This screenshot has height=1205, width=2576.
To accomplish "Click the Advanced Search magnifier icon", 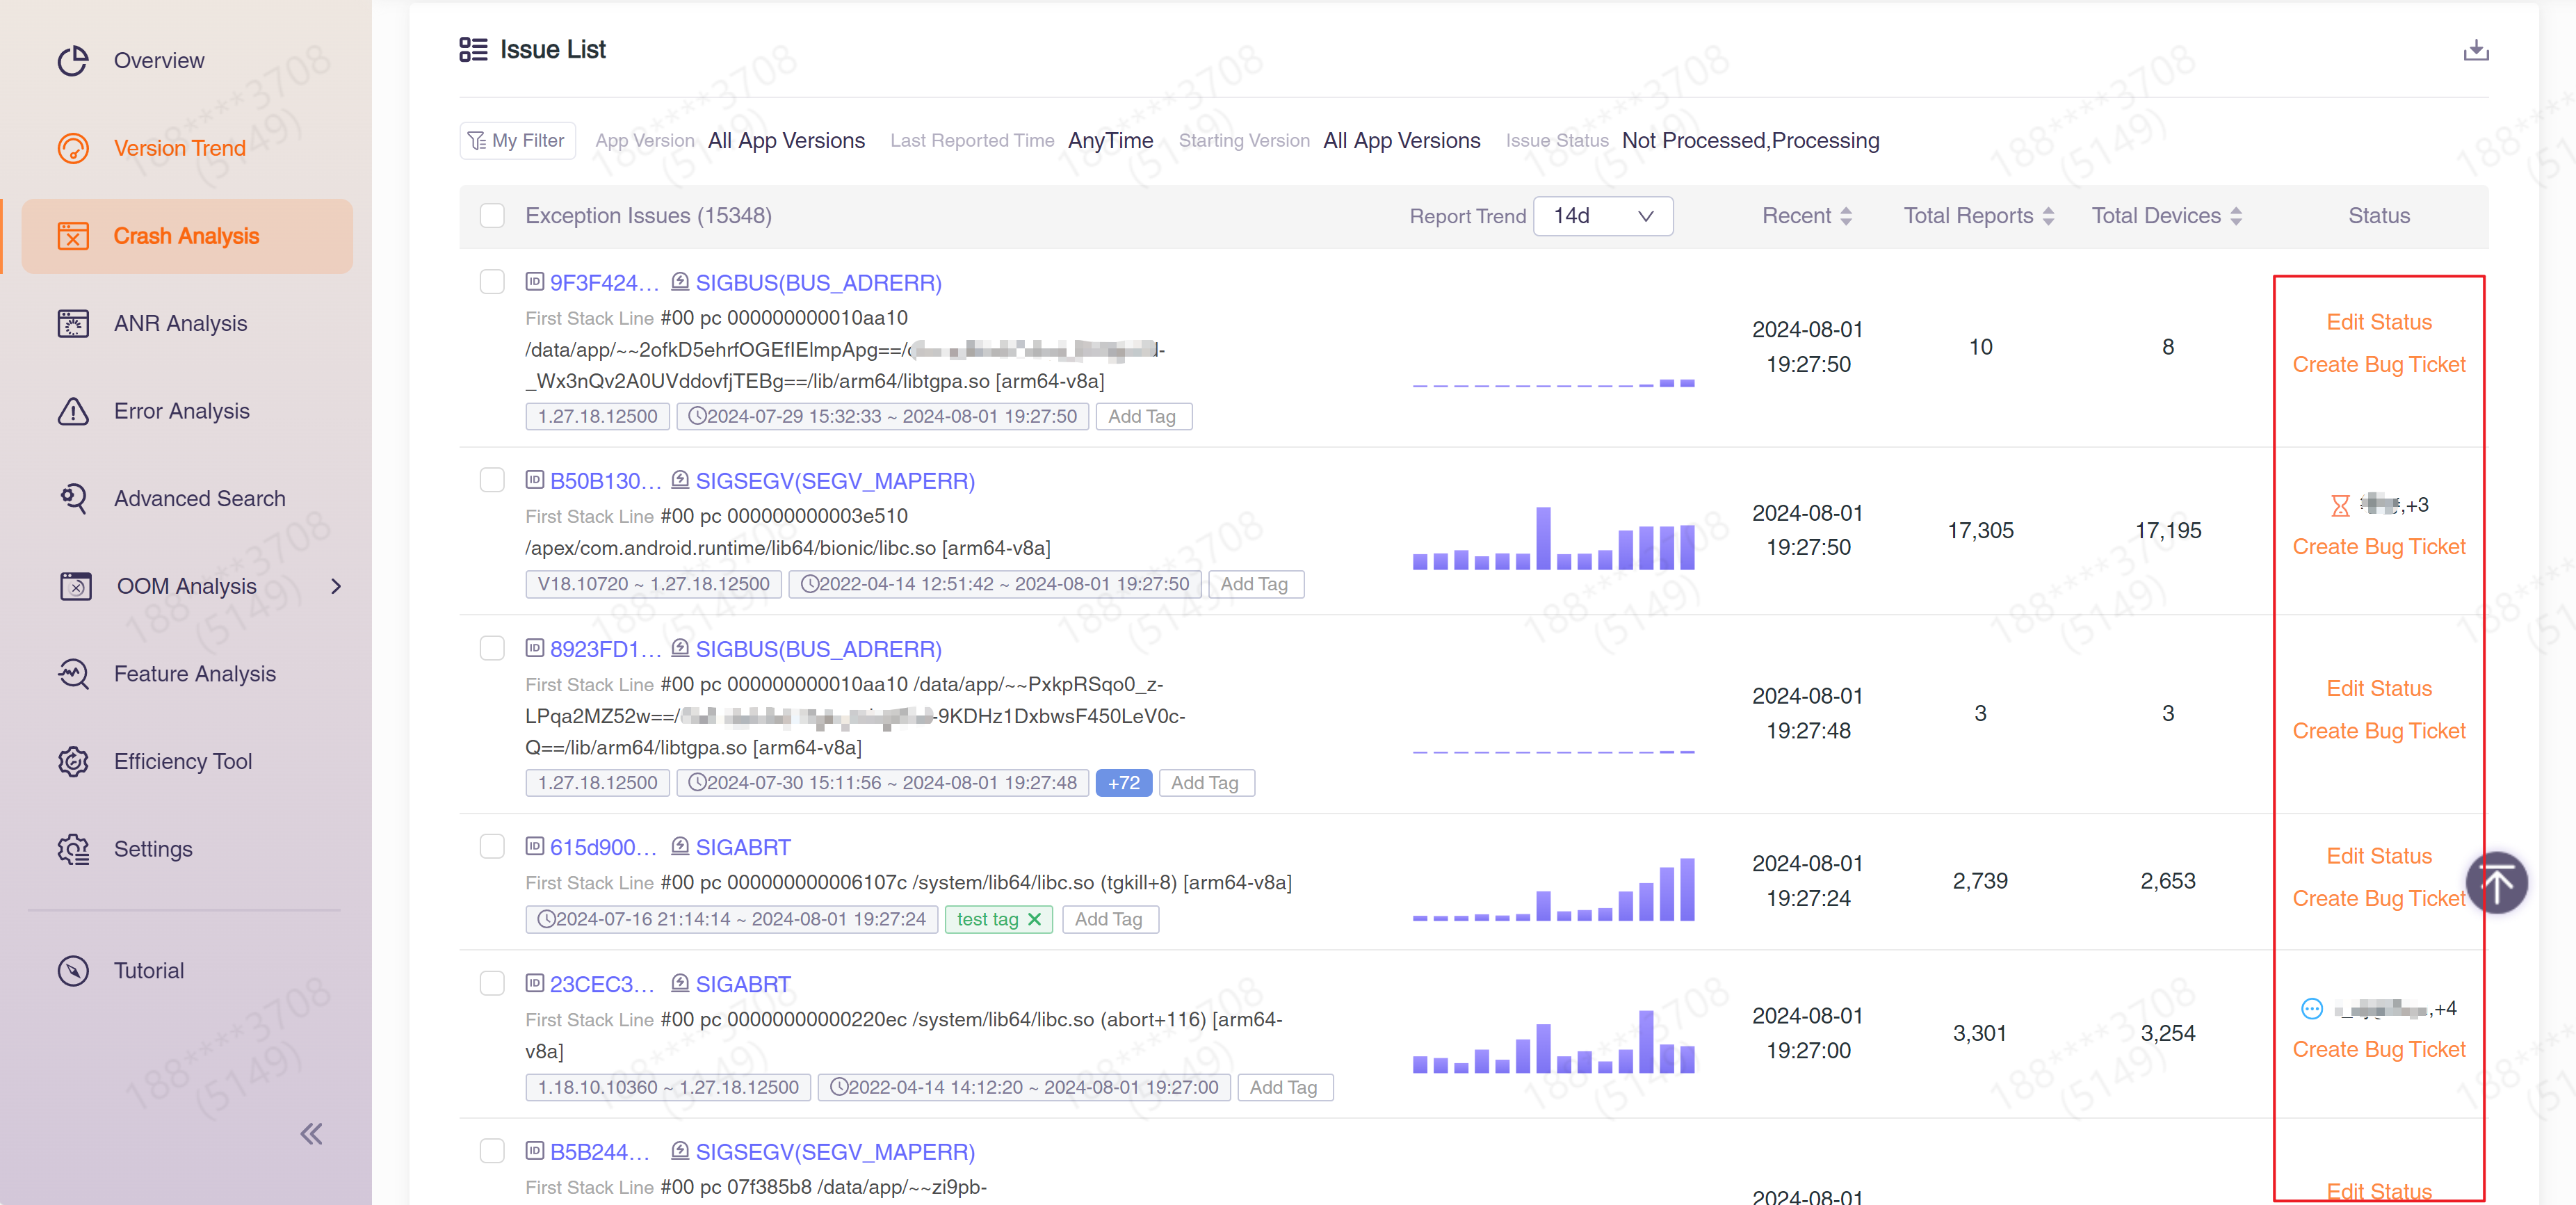I will coord(73,498).
